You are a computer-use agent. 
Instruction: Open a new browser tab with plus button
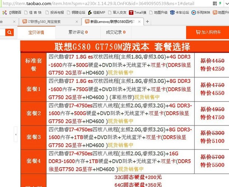click(x=147, y=22)
